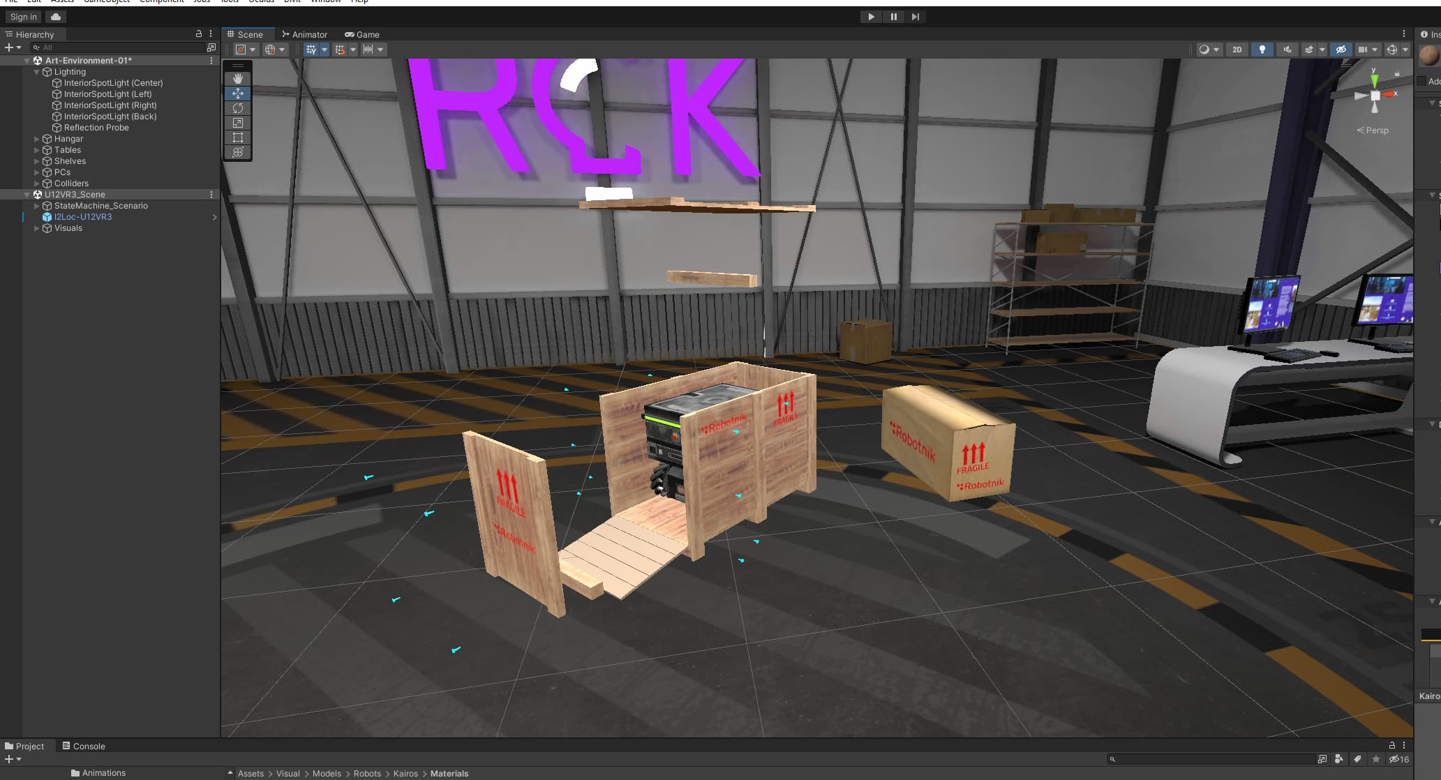Select the Rotate tool
The image size is (1441, 780).
tap(238, 108)
